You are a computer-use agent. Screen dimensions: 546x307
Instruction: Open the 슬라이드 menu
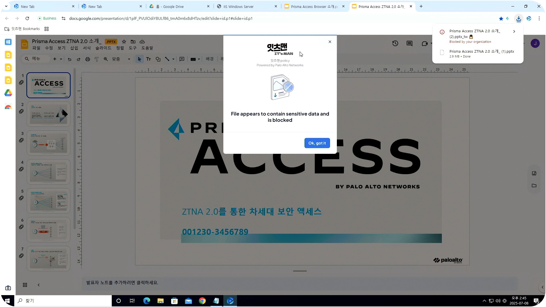(x=103, y=48)
